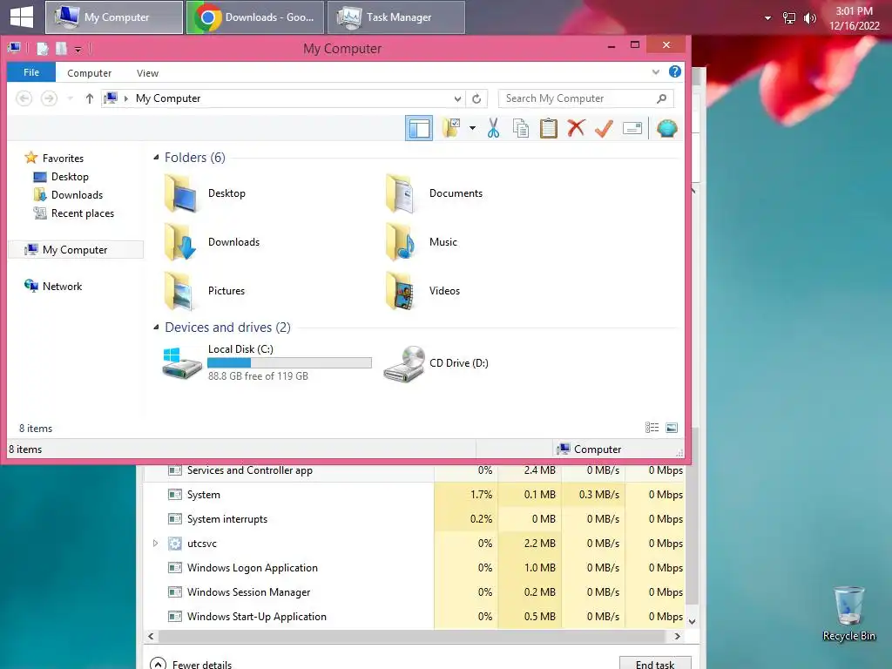The height and width of the screenshot is (669, 892).
Task: Click the Cut scissors icon
Action: 493,128
